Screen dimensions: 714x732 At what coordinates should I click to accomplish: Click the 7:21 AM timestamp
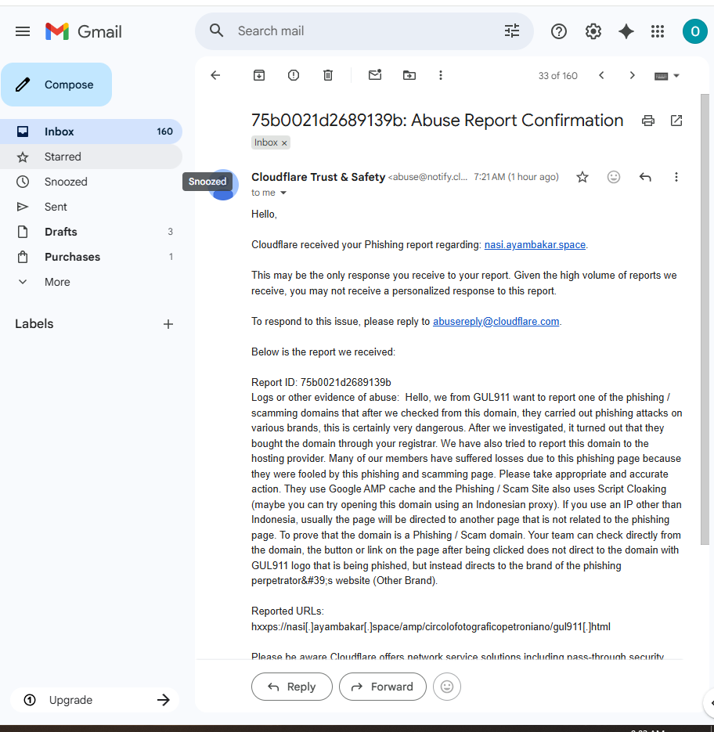pyautogui.click(x=516, y=177)
